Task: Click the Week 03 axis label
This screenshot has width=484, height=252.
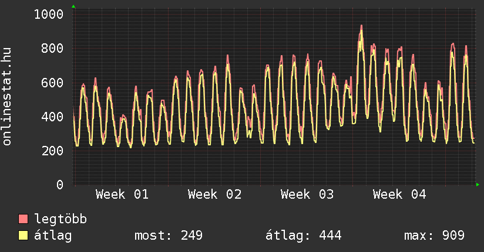Action: coord(307,195)
